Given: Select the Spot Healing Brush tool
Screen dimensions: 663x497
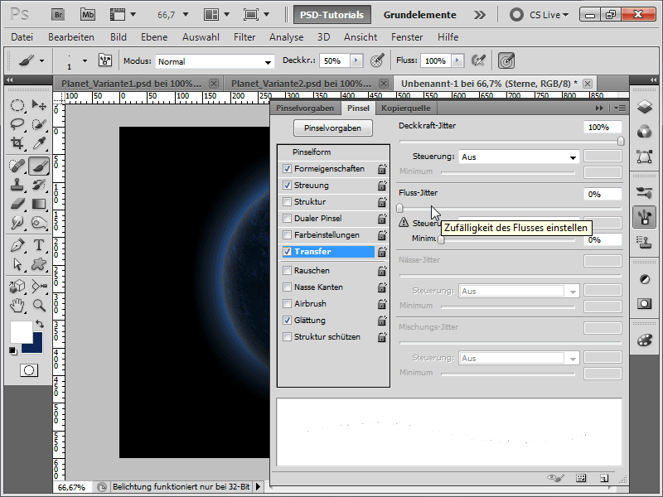Looking at the screenshot, I should click(17, 166).
